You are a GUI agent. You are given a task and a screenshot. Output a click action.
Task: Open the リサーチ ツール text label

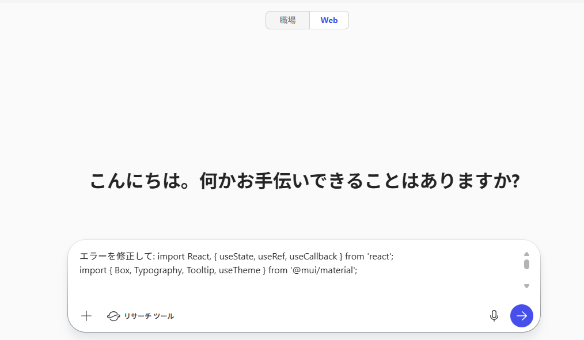pos(149,316)
